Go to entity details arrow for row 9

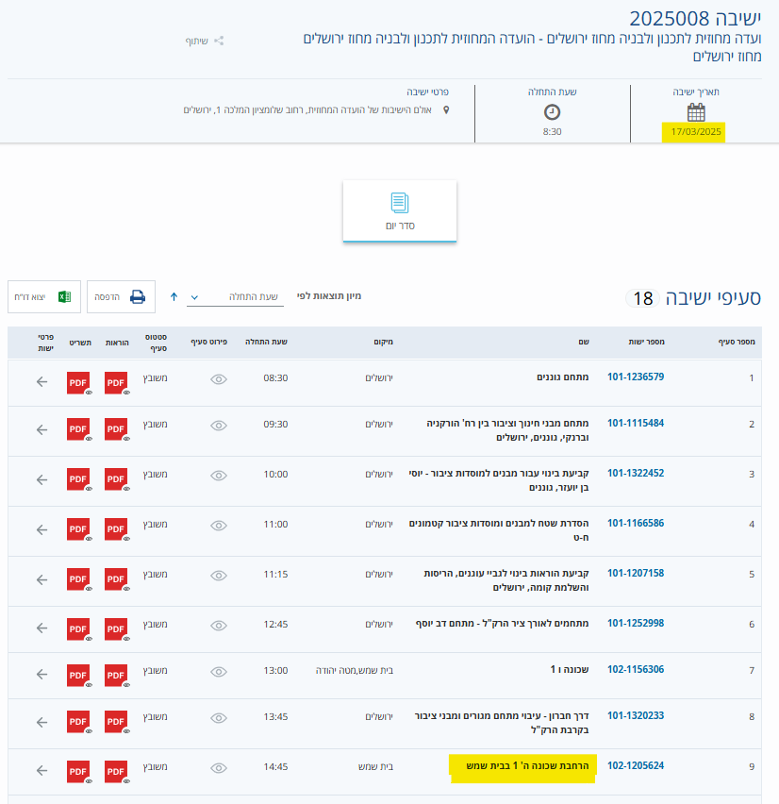[42, 770]
